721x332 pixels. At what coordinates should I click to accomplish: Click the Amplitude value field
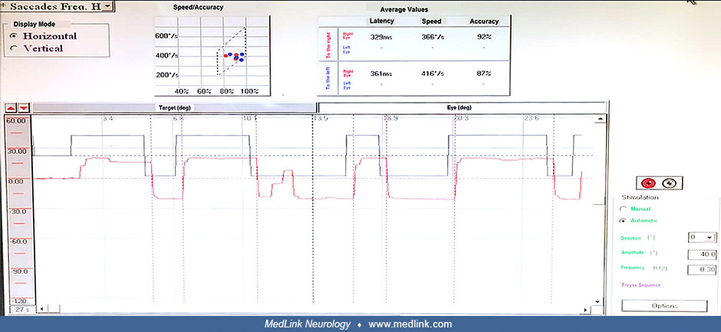(x=702, y=254)
